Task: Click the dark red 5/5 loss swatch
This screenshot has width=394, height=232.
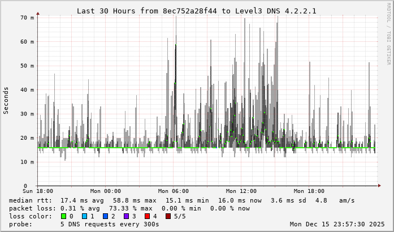Action: 167,216
